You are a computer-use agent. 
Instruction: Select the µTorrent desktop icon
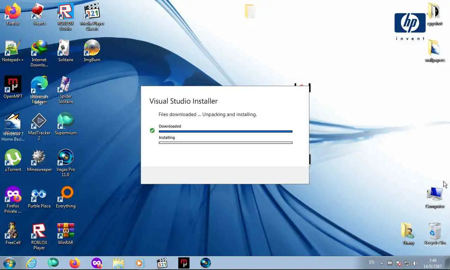(x=13, y=161)
